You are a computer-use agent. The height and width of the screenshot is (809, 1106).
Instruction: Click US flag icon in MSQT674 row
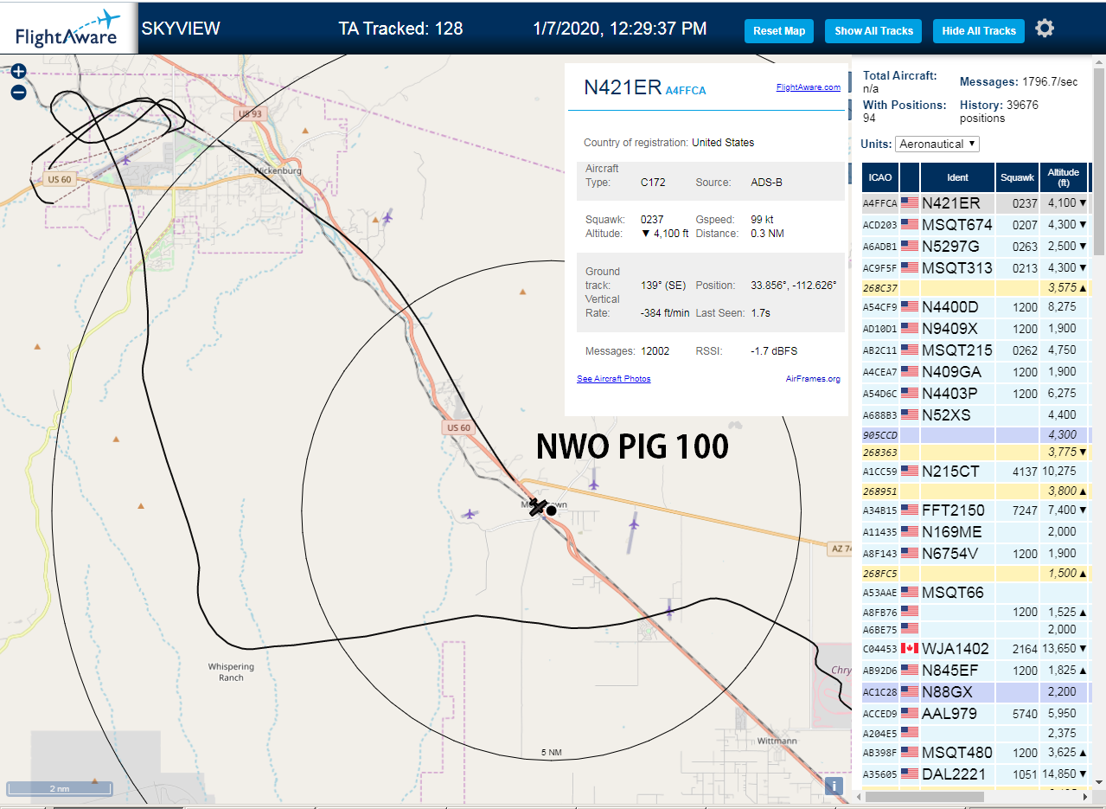click(909, 224)
